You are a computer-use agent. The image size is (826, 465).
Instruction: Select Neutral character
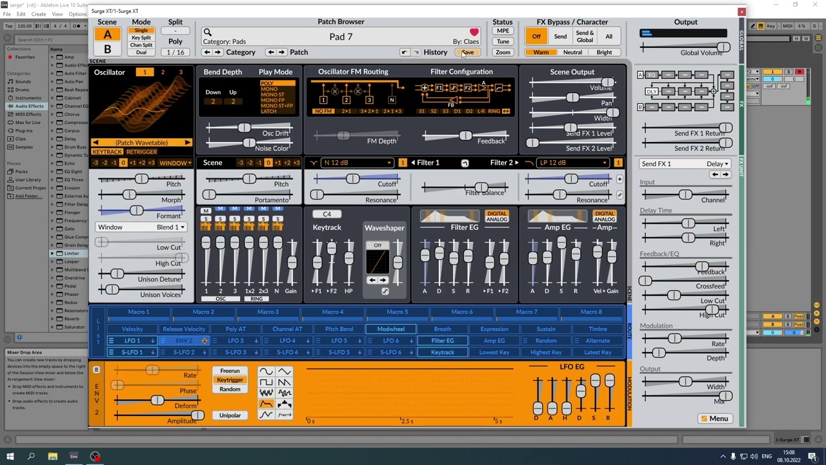coord(572,52)
